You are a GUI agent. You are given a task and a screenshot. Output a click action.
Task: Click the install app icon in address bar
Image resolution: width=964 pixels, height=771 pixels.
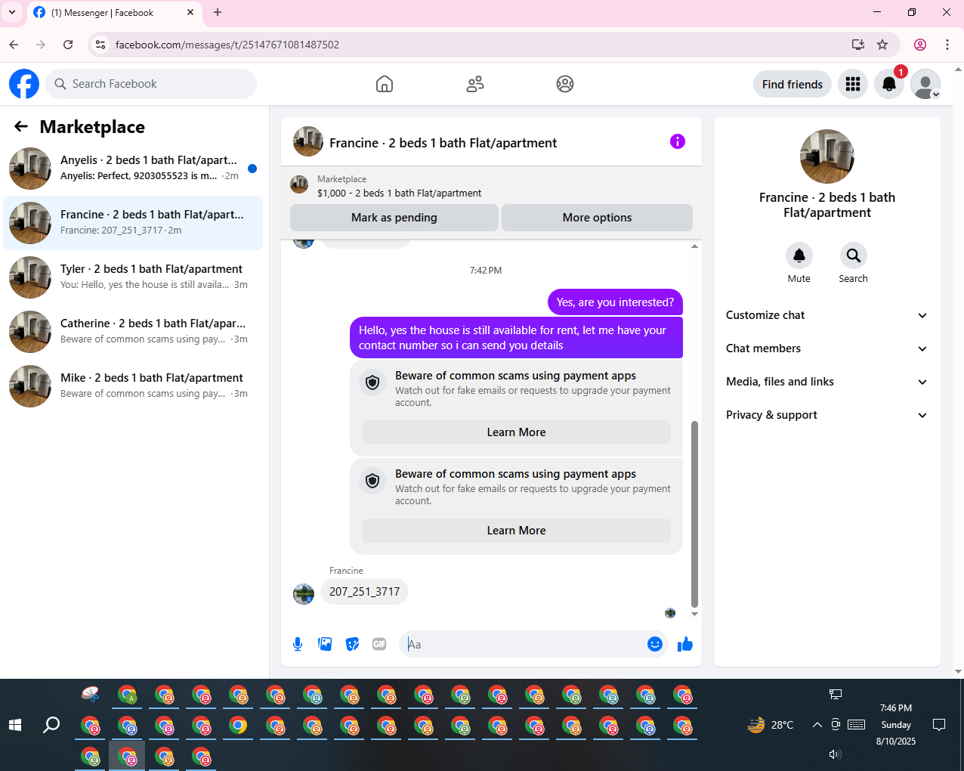click(858, 45)
